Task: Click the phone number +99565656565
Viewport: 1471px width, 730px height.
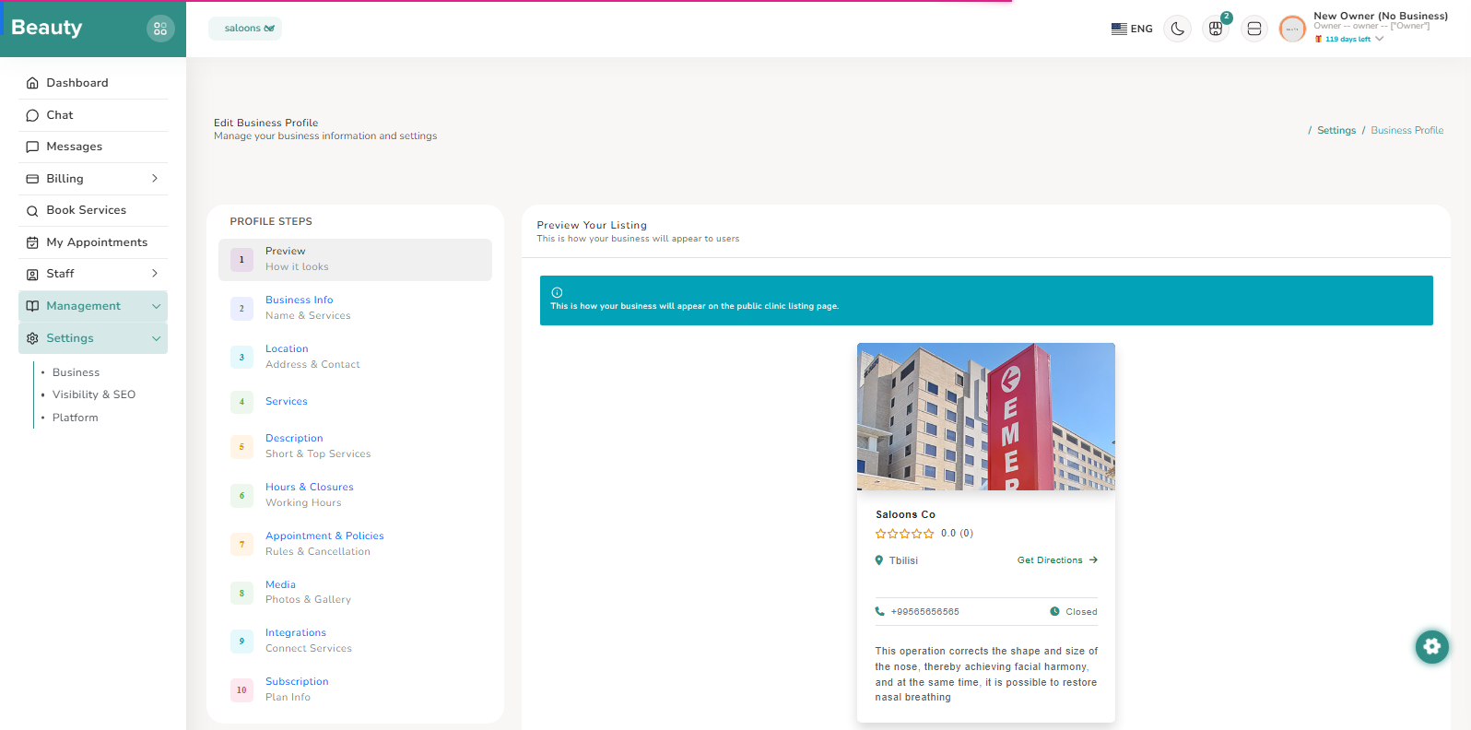Action: point(924,612)
